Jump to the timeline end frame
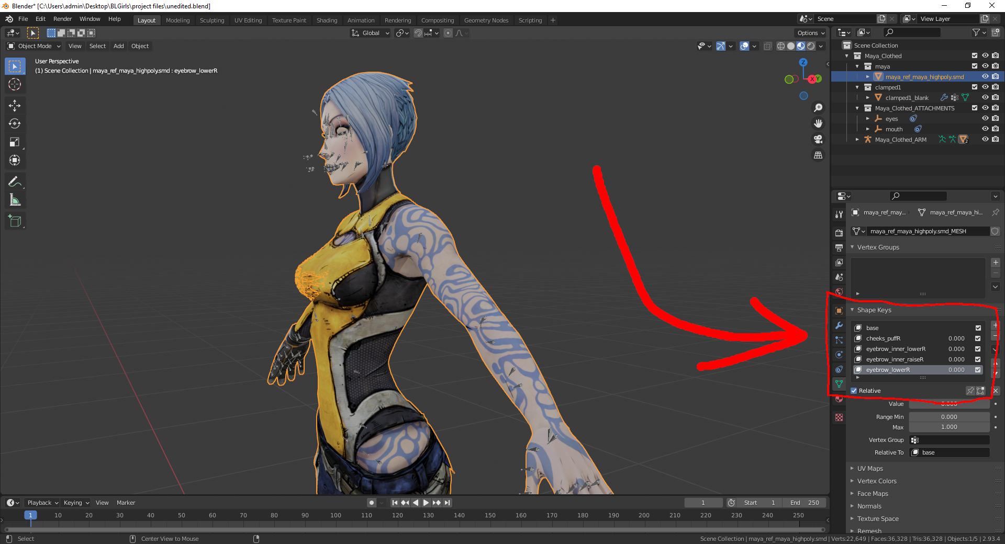1005x544 pixels. pos(447,503)
